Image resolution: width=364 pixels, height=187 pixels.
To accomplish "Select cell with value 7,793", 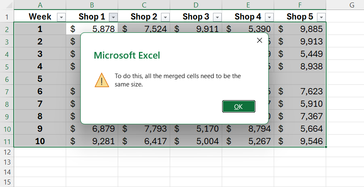I will coord(144,129).
